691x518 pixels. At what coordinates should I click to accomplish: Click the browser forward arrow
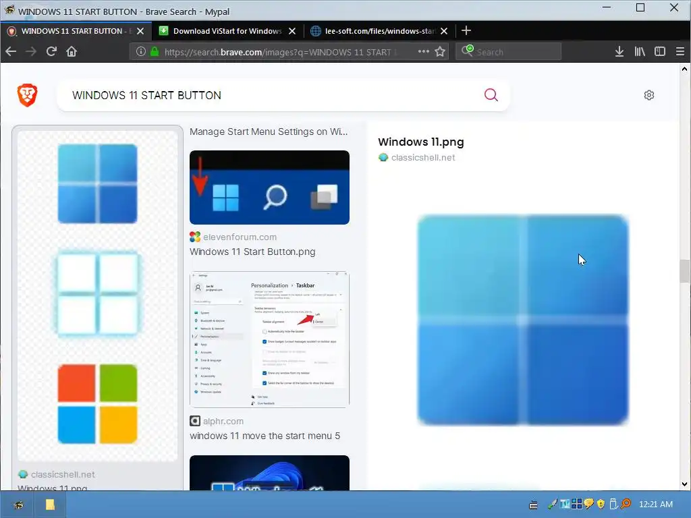(31, 51)
